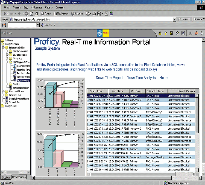Open the Справка menu
205x185 pixels.
pyautogui.click(x=60, y=7)
